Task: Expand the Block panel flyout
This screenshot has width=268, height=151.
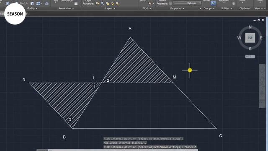Action: click(147, 8)
